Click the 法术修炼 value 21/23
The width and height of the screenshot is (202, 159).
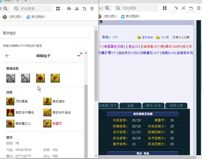click(x=136, y=132)
